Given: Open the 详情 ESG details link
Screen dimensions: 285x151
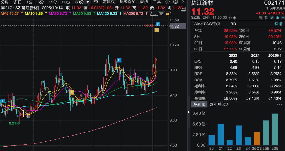Looking at the screenshot, I should (x=278, y=24).
